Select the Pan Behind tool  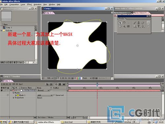[x=128, y=26]
